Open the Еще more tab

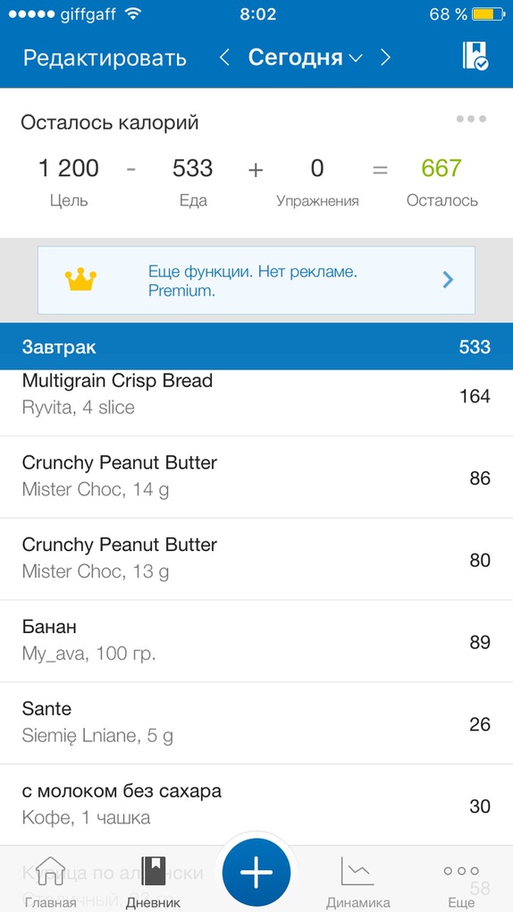tap(461, 882)
